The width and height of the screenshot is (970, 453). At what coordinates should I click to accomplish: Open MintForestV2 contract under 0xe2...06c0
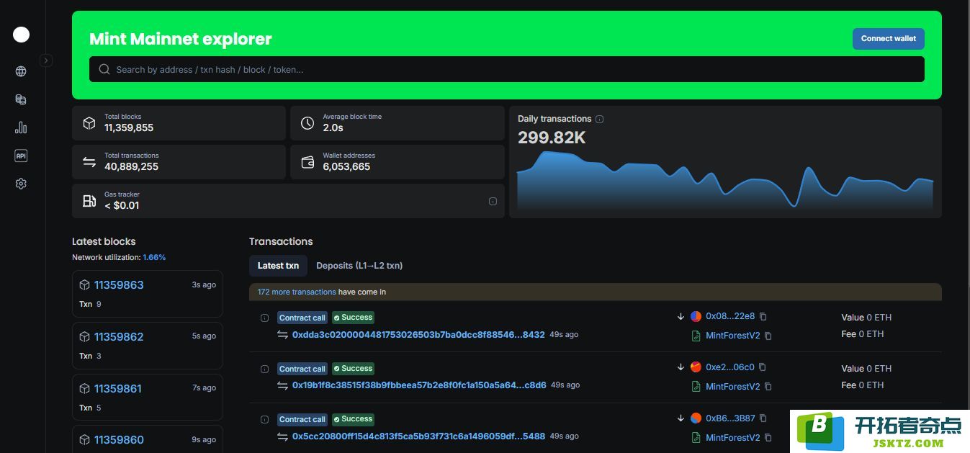[x=732, y=387]
